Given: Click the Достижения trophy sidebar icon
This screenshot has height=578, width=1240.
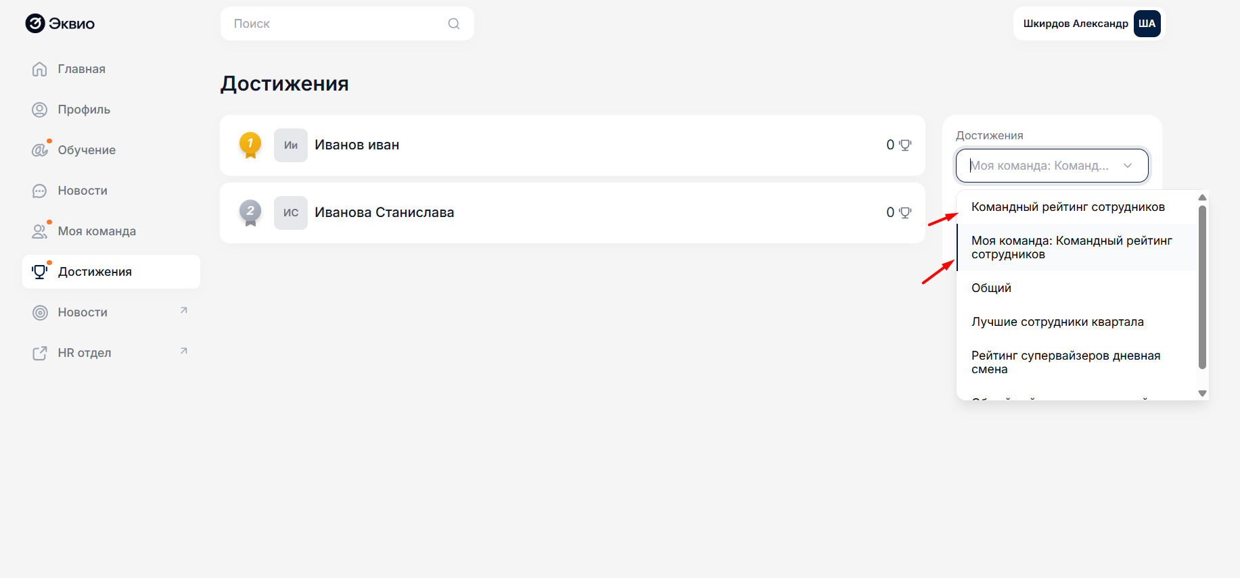Looking at the screenshot, I should [x=40, y=272].
